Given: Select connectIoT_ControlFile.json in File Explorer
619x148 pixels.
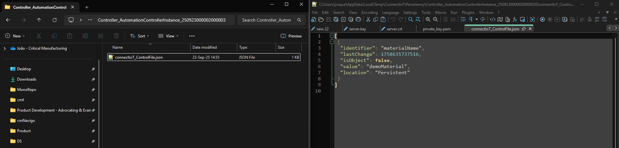Looking at the screenshot, I should pyautogui.click(x=204, y=57).
